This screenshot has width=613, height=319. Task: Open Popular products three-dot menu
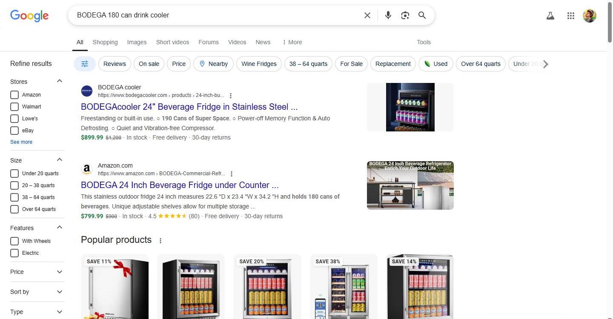[x=160, y=241]
